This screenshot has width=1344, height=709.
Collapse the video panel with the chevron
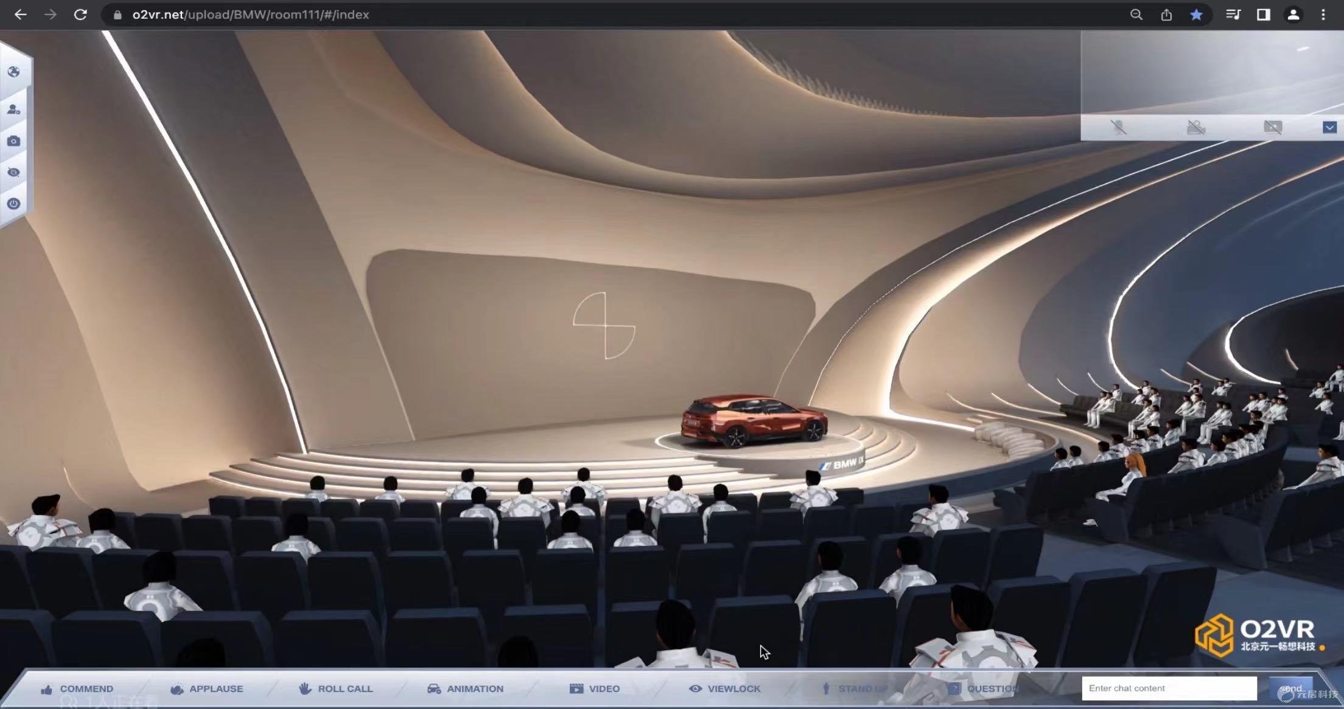1329,127
